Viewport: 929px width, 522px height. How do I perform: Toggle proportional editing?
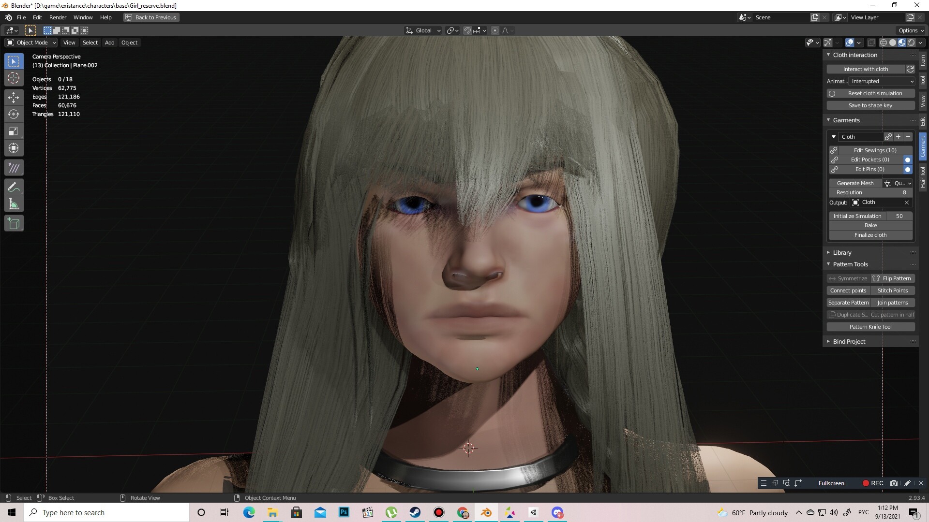[494, 30]
